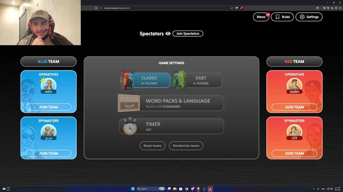
Task: Join the Red team Spymasters
Action: pyautogui.click(x=294, y=153)
